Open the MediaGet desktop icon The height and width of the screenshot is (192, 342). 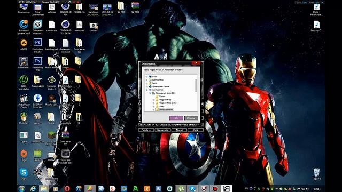point(24,118)
